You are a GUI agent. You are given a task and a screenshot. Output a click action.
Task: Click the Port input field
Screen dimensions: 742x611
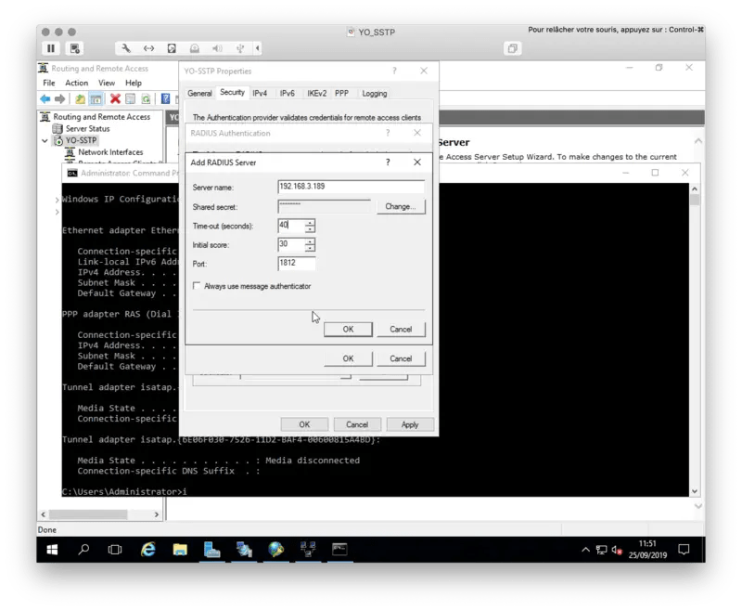click(x=297, y=263)
